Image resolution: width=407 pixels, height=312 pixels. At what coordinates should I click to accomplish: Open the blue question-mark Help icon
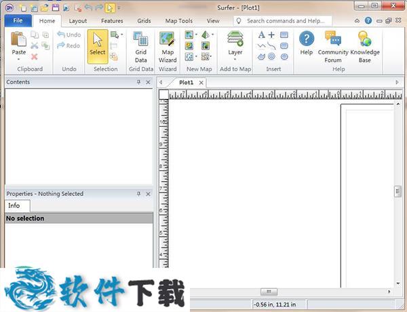[x=307, y=39]
